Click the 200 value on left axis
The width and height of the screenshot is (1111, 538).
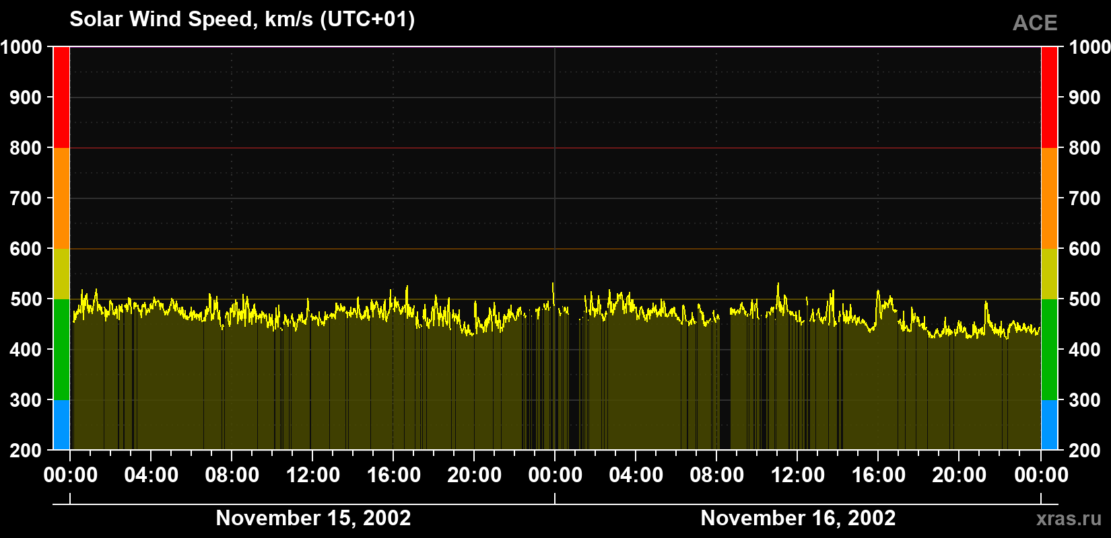pyautogui.click(x=26, y=451)
